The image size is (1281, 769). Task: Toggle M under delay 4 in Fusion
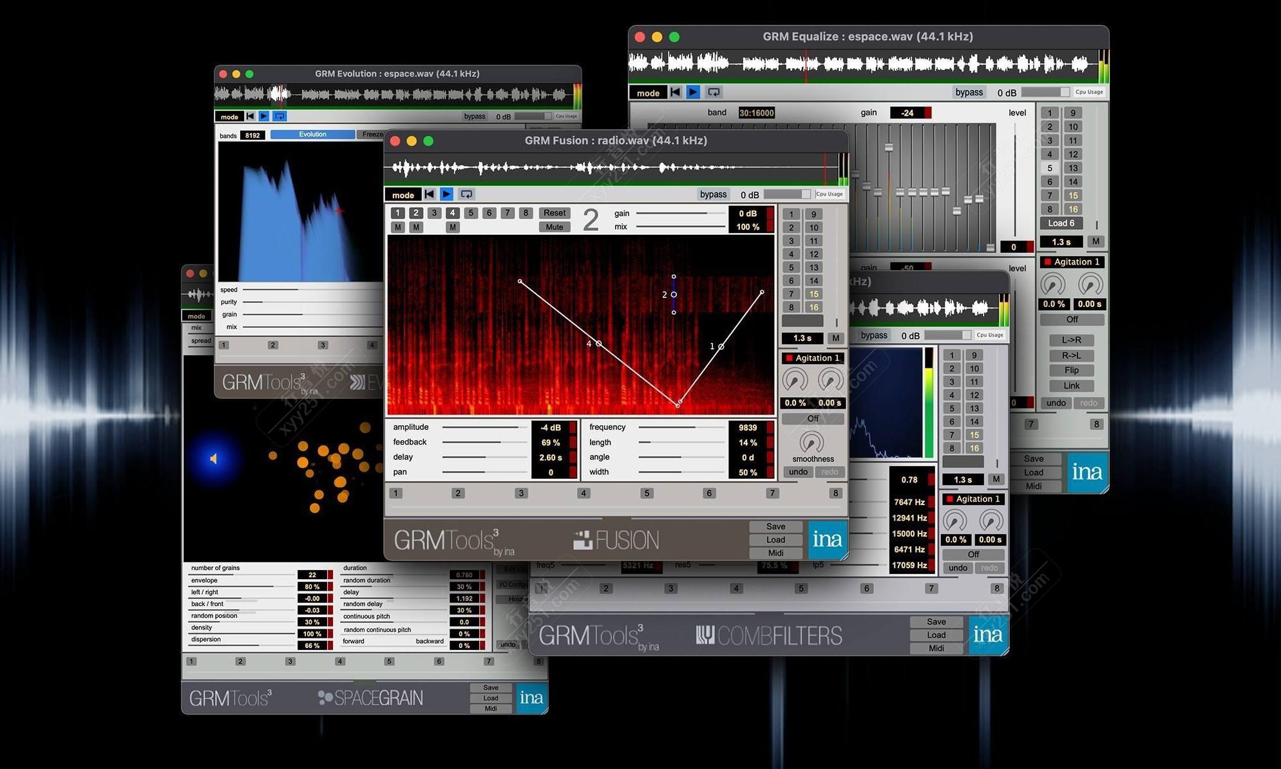click(x=453, y=227)
